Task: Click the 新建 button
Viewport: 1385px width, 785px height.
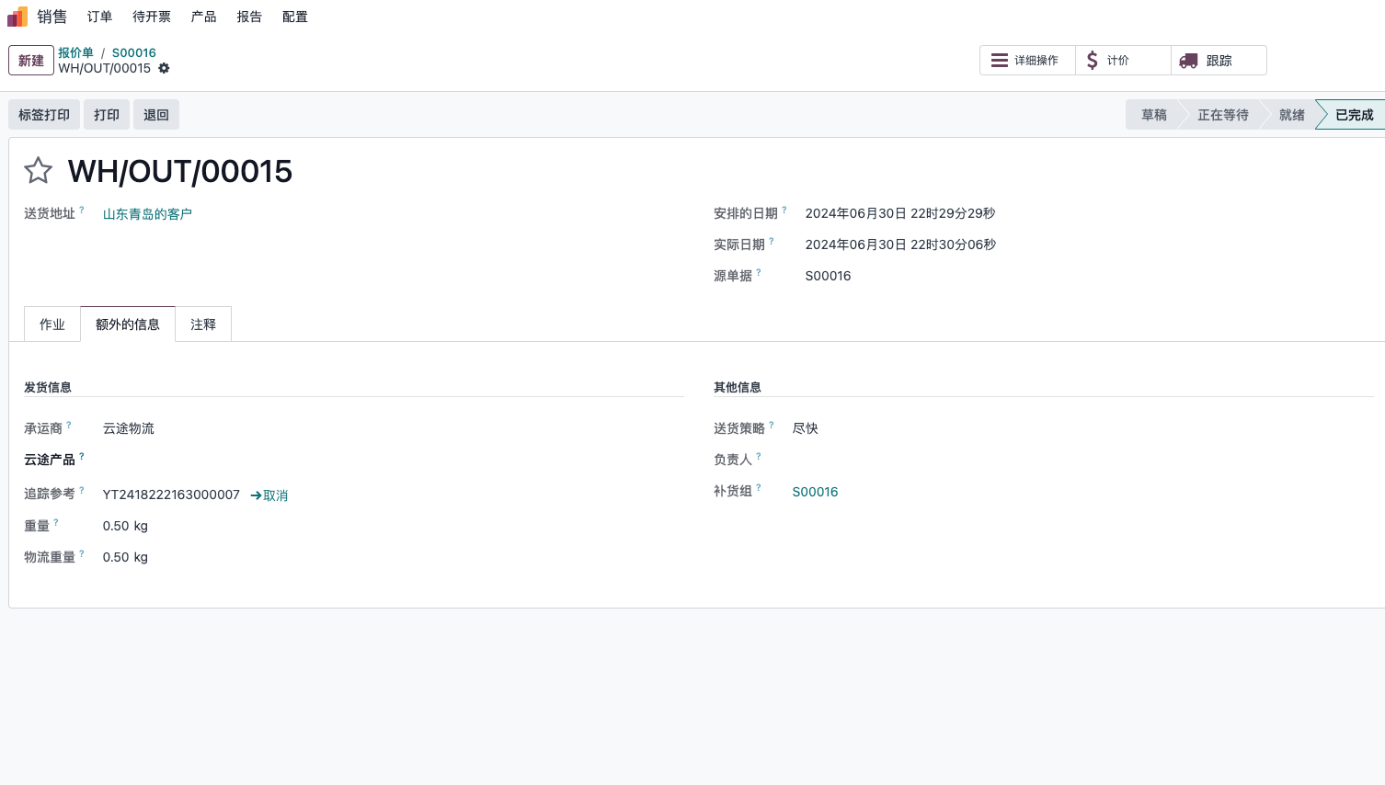Action: click(x=31, y=61)
